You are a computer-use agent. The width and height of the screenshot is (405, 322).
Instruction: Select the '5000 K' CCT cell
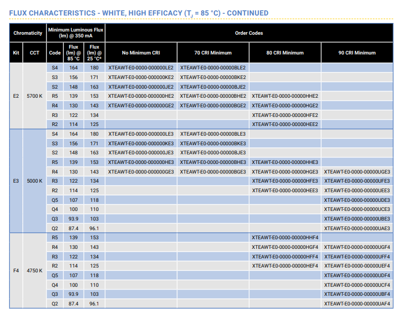35,181
